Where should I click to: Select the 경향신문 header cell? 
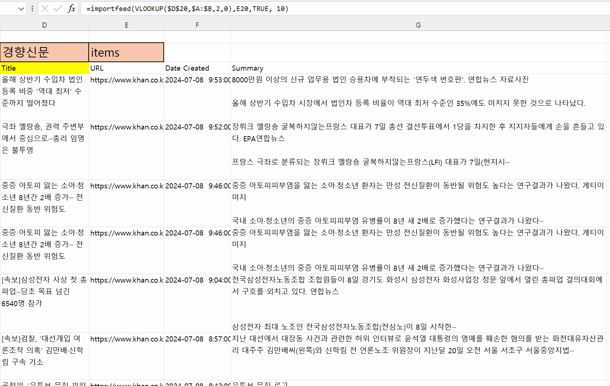coord(45,52)
